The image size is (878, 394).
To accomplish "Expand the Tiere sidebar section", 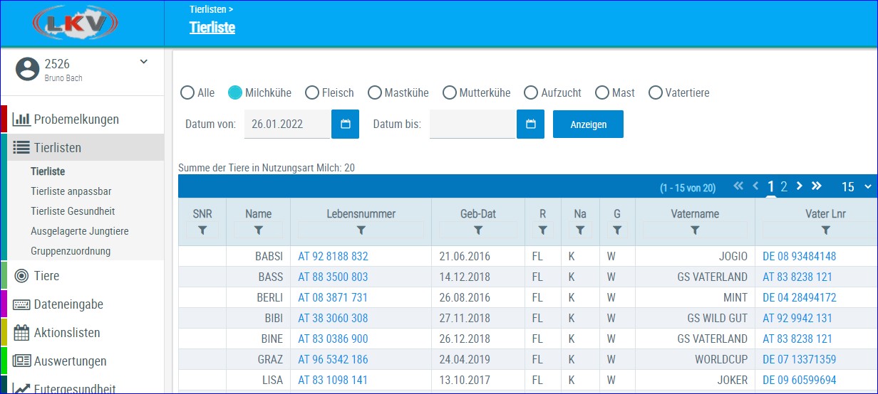I will coord(47,276).
